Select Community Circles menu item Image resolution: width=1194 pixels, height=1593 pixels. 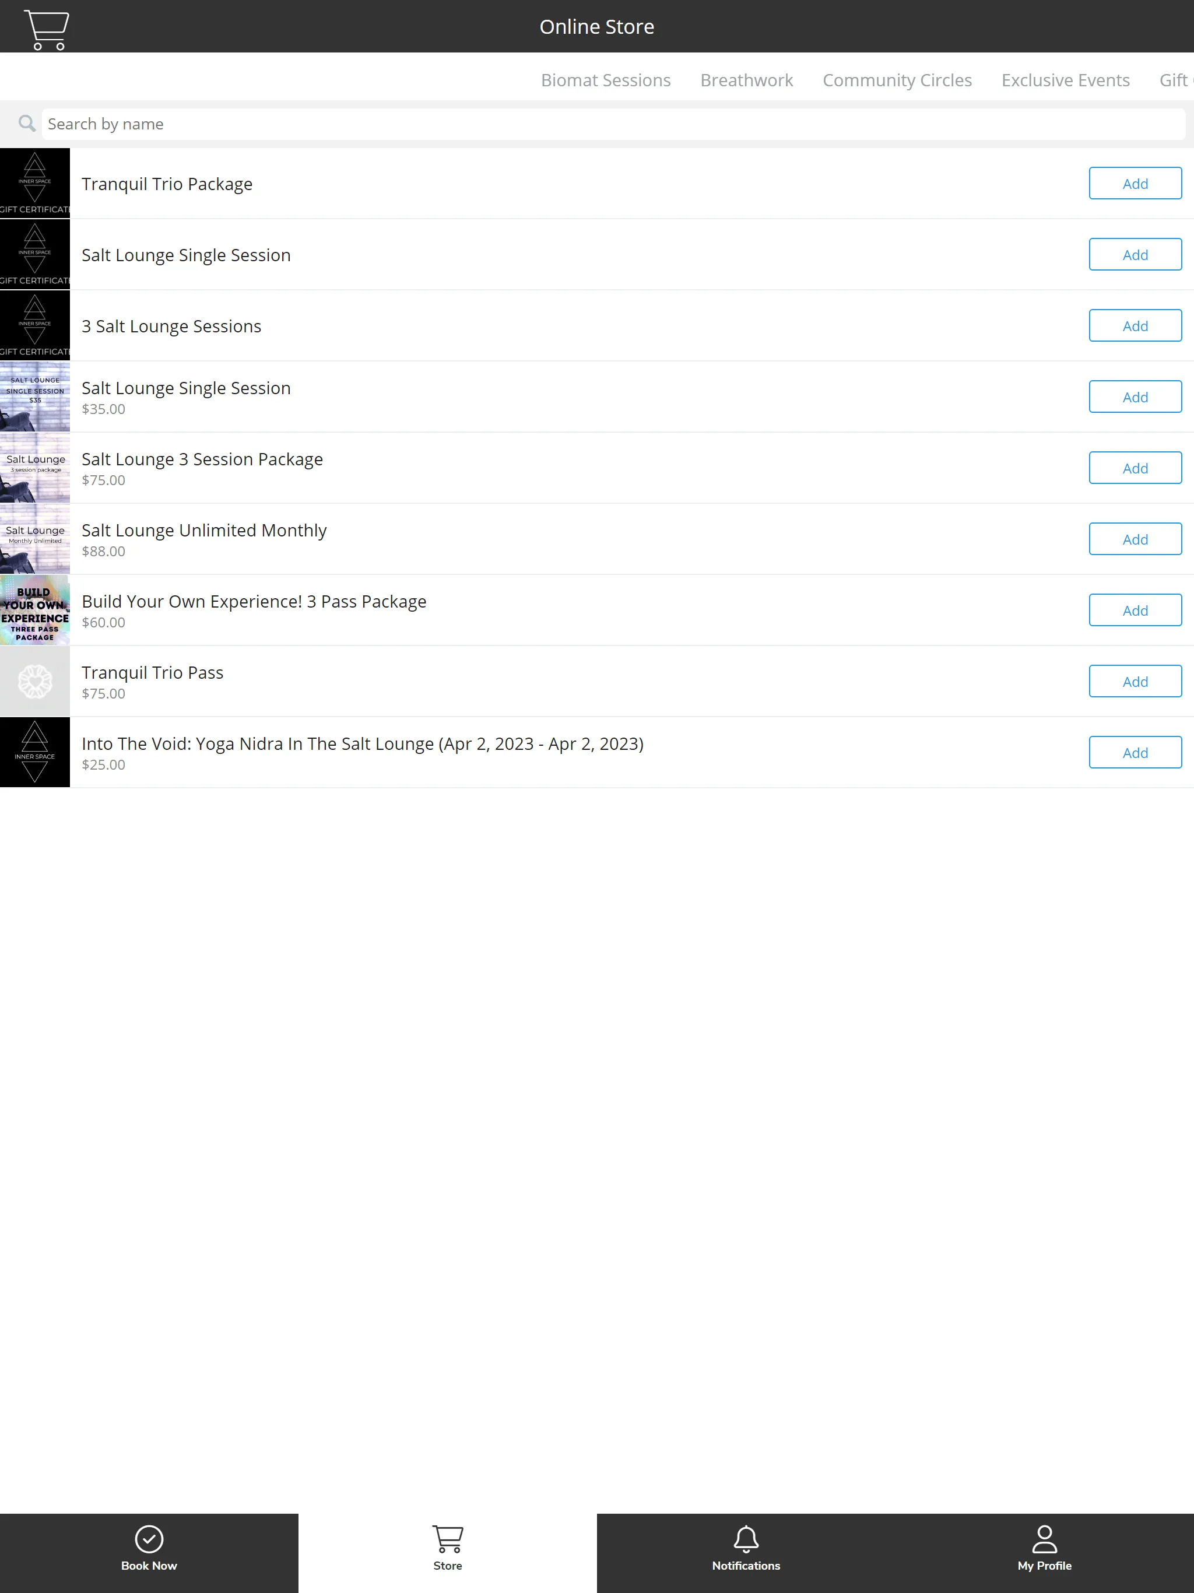(x=897, y=79)
